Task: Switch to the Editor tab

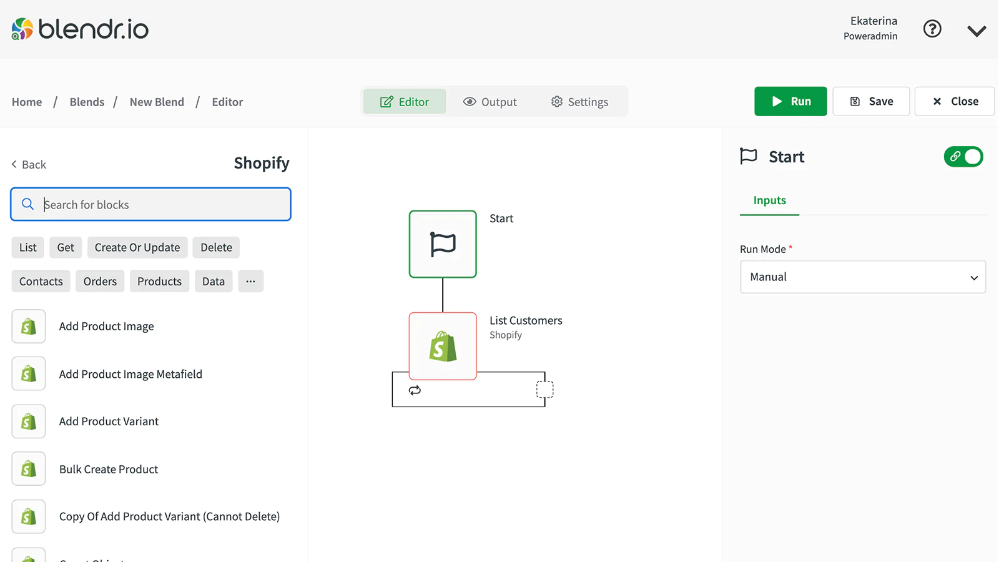Action: pyautogui.click(x=405, y=101)
